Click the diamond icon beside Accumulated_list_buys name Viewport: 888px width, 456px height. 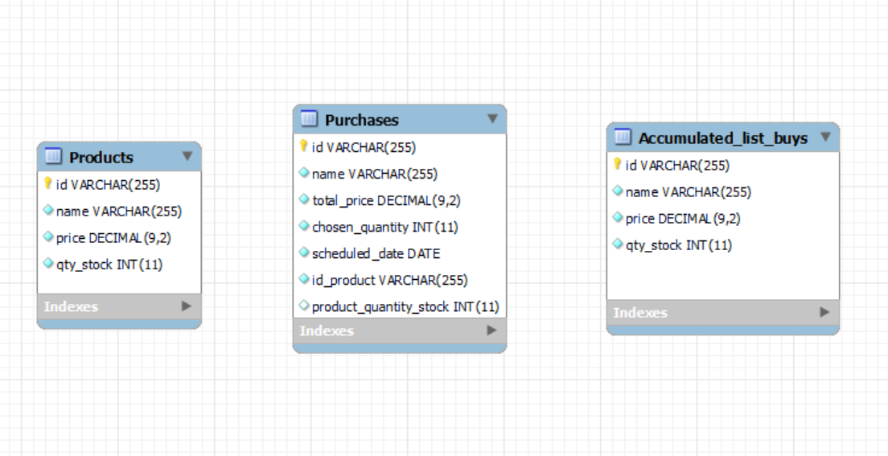tap(618, 191)
